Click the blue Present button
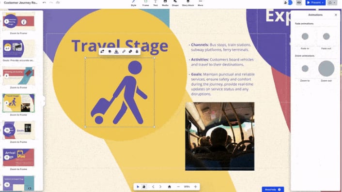Screen dimensions: 342x192 click(x=315, y=2)
